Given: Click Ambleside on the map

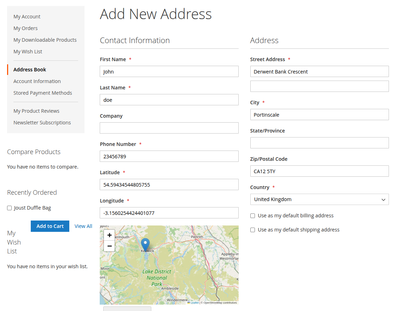Looking at the screenshot, I should click(x=170, y=288).
